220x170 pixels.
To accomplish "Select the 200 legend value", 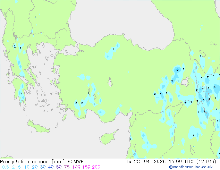I will coord(96,167).
